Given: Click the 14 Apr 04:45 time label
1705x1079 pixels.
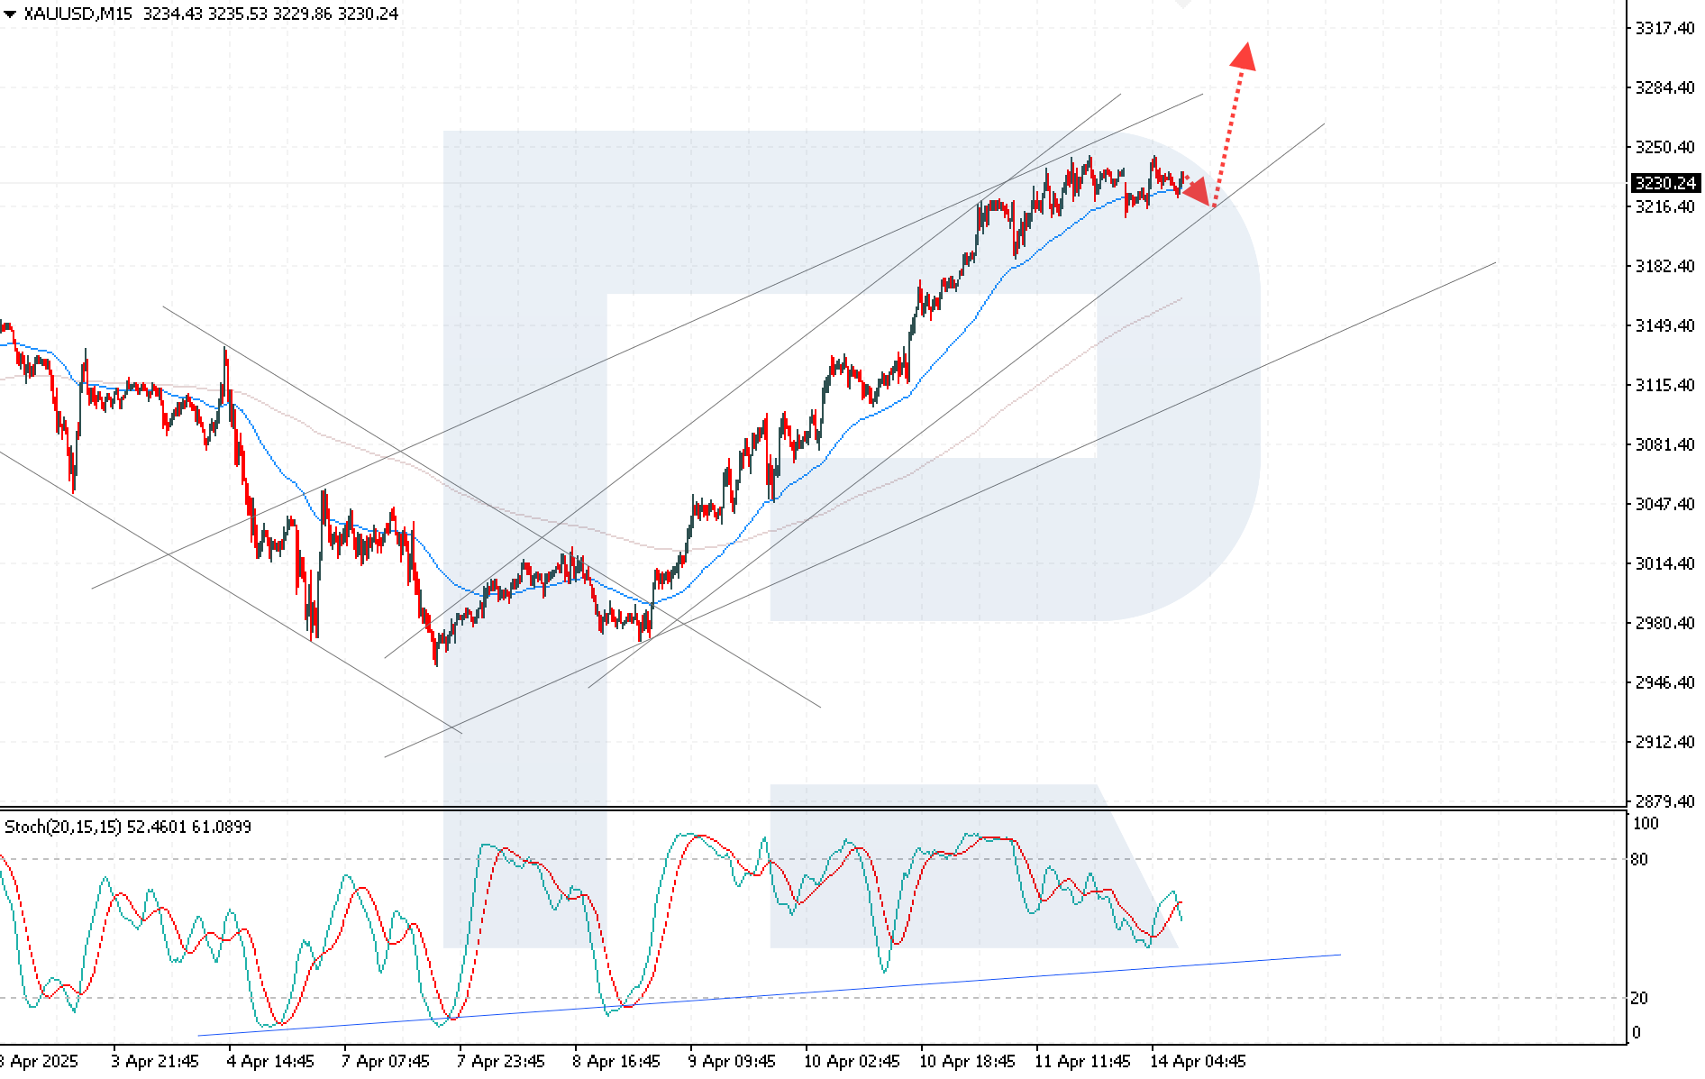Looking at the screenshot, I should click(1197, 1061).
